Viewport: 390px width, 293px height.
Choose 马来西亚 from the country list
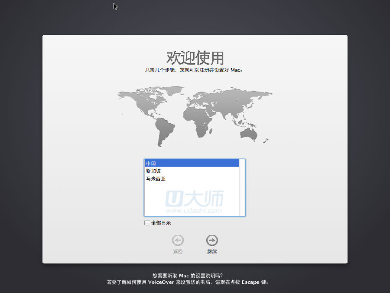click(x=156, y=179)
